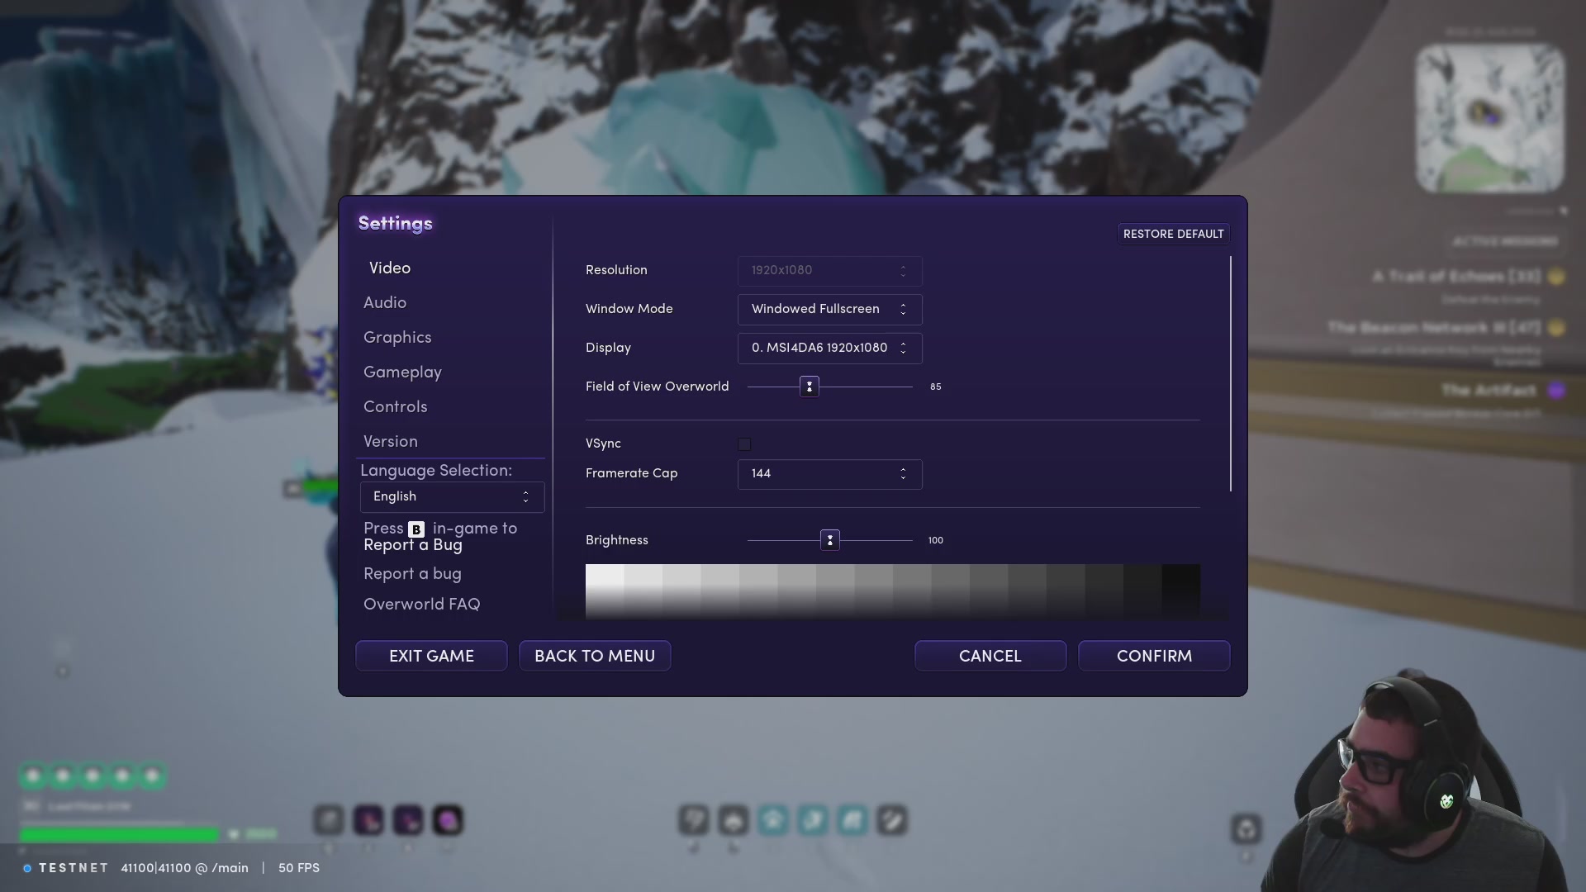Select A Trail of Echoes [33] mission
This screenshot has width=1586, height=892.
pyautogui.click(x=1456, y=277)
